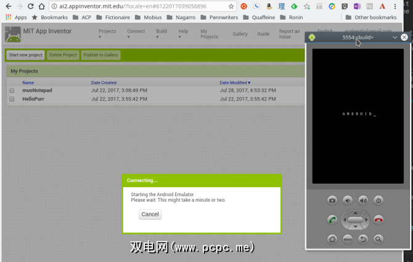
Task: Open the Chrome three-dot menu
Action: (395, 6)
